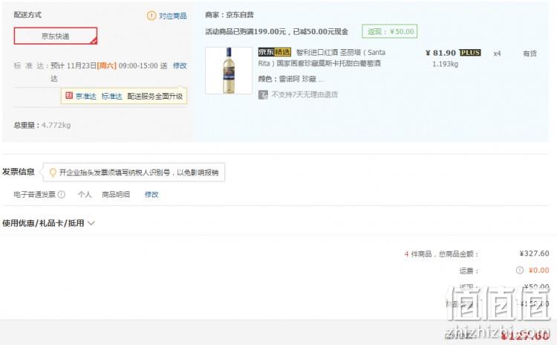This screenshot has height=345, width=557.
Task: Click the 标准达 link in the tooltip
Action: tap(112, 96)
